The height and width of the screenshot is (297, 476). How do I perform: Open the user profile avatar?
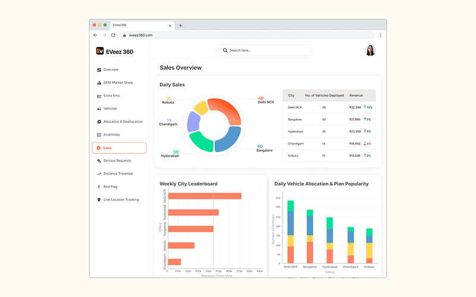coord(370,50)
